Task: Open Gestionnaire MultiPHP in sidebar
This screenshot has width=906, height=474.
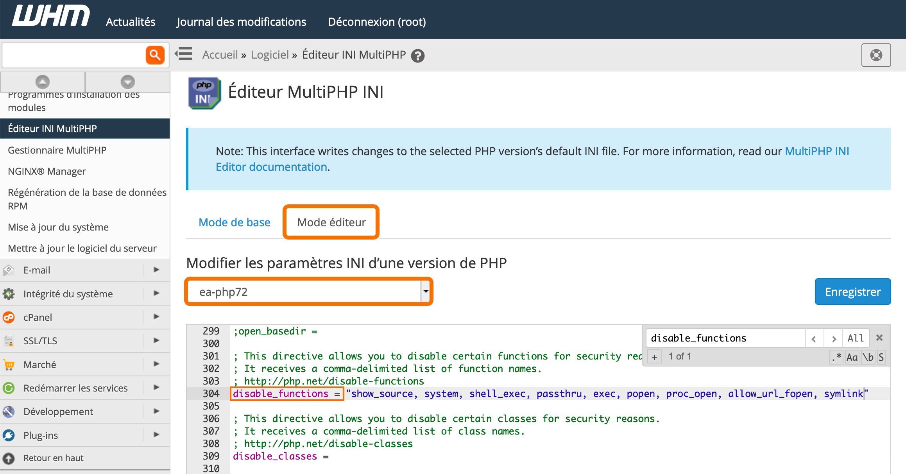Action: 57,150
